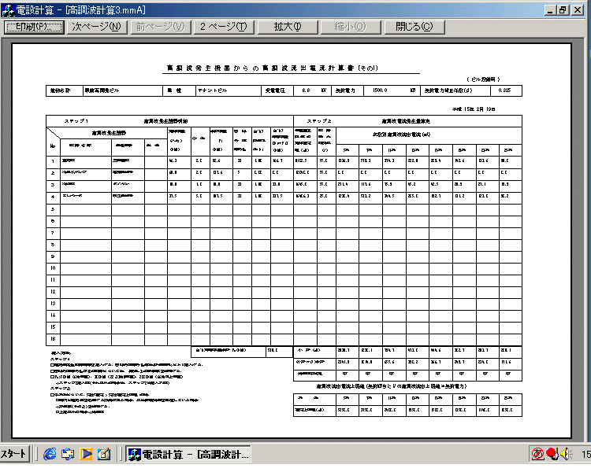Restore down the 電設計算 window
The image size is (591, 472).
(x=563, y=10)
